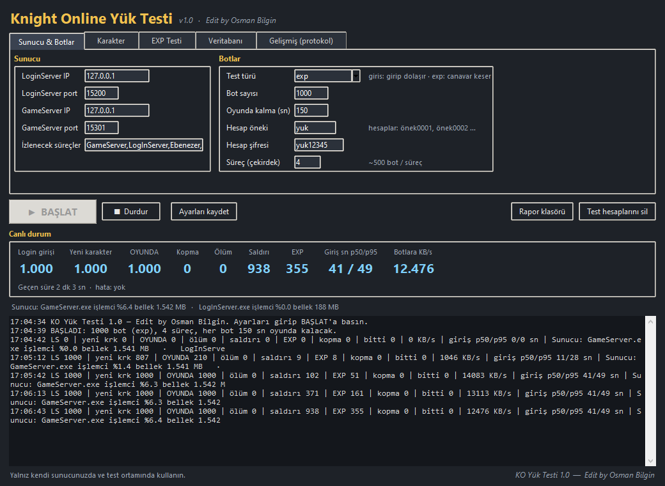Click Test hesaplarını sil button
The height and width of the screenshot is (486, 665).
pos(617,212)
